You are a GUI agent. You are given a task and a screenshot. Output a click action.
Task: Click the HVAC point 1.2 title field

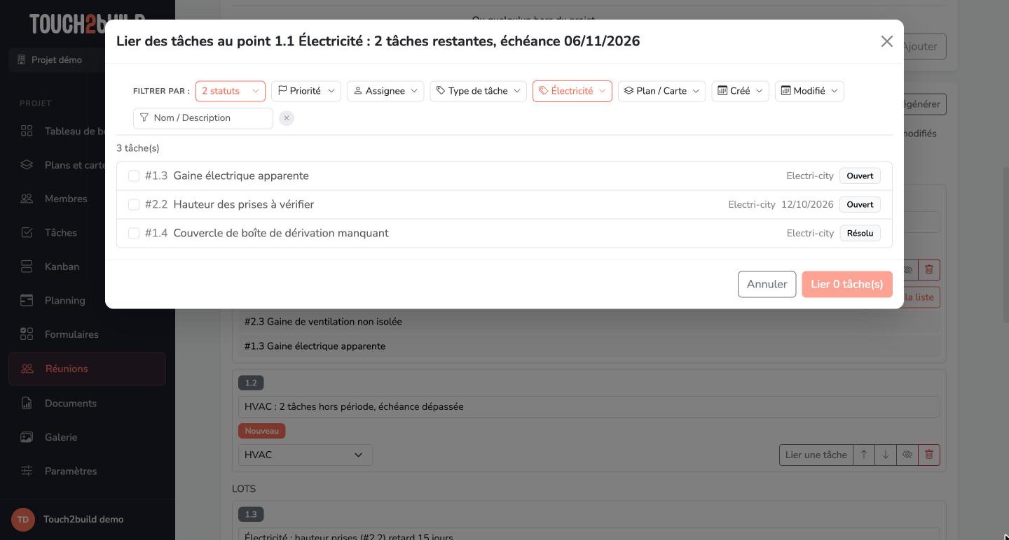(x=589, y=407)
